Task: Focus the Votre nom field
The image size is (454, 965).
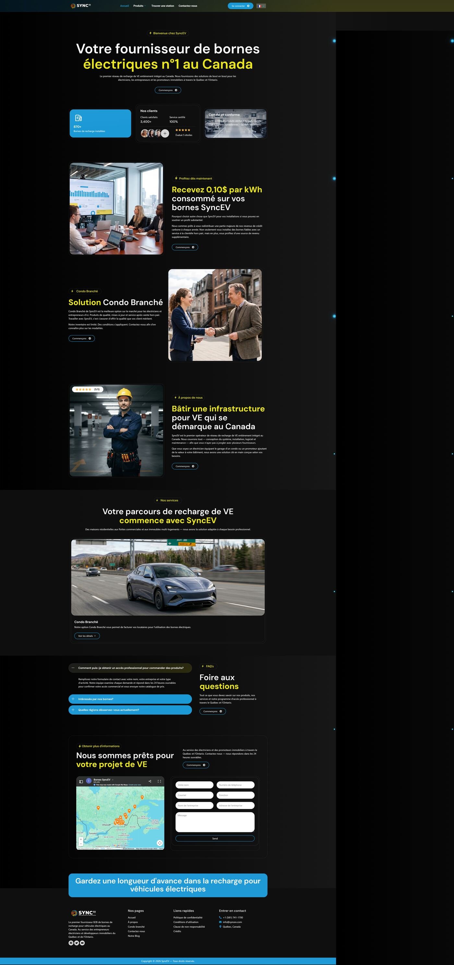Action: pyautogui.click(x=195, y=785)
